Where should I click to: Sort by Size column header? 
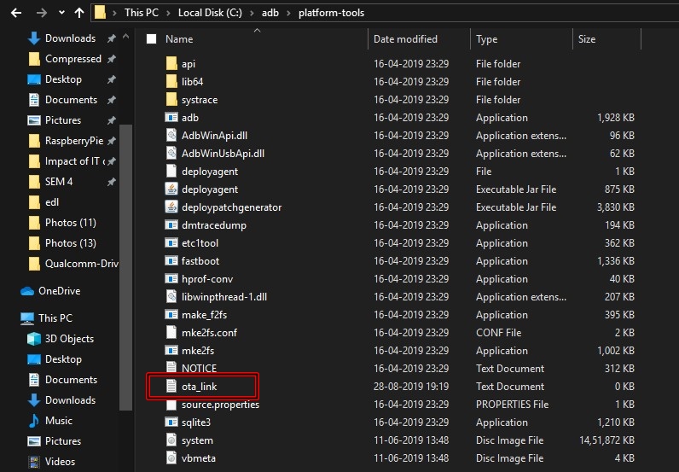(x=587, y=39)
